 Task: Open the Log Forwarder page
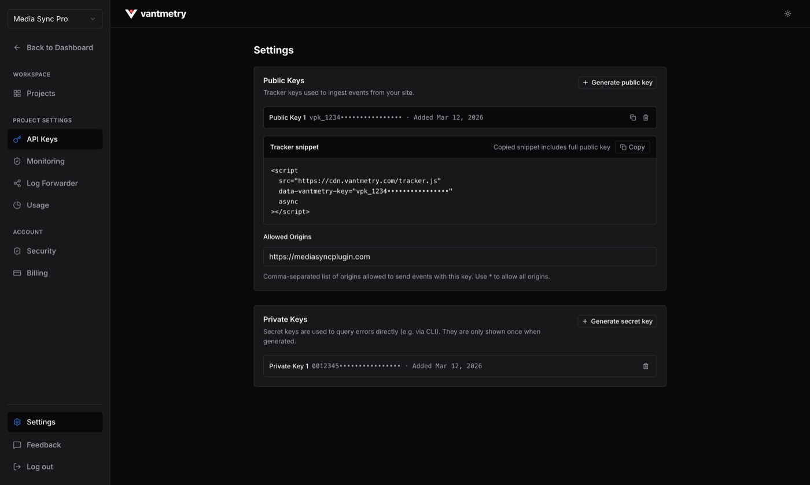55,183
